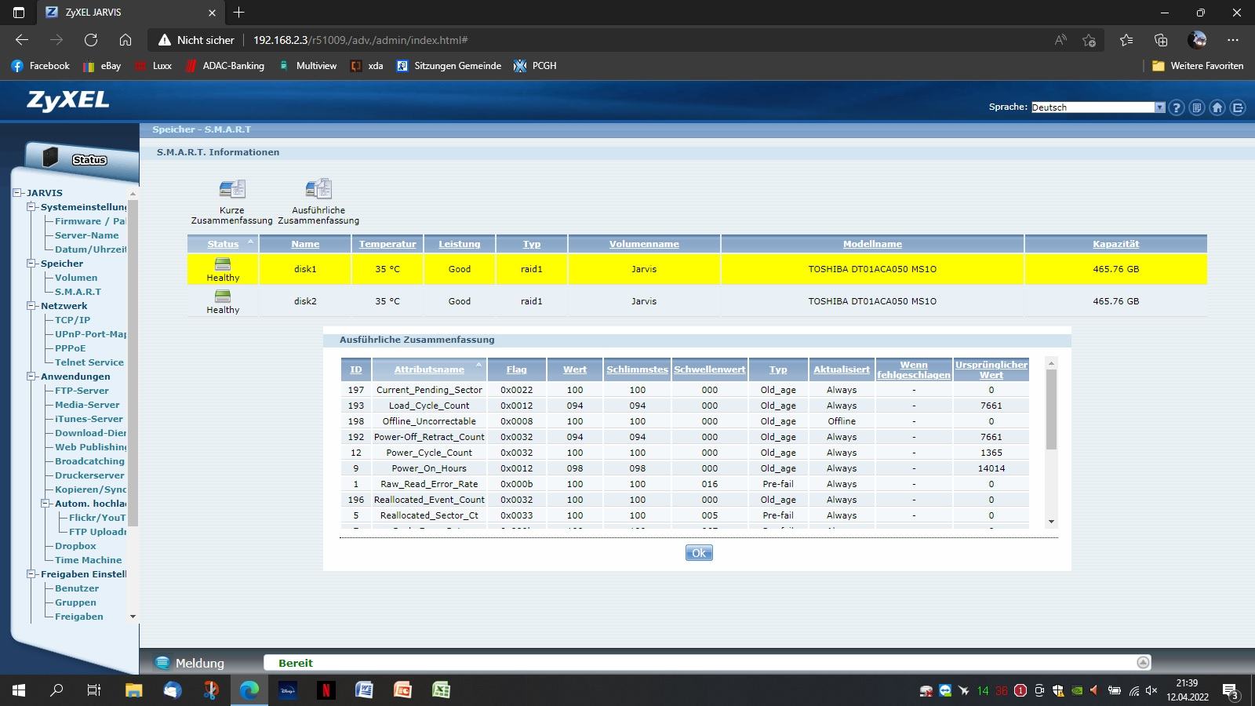Click the help question mark icon
Viewport: 1255px width, 706px height.
point(1176,107)
